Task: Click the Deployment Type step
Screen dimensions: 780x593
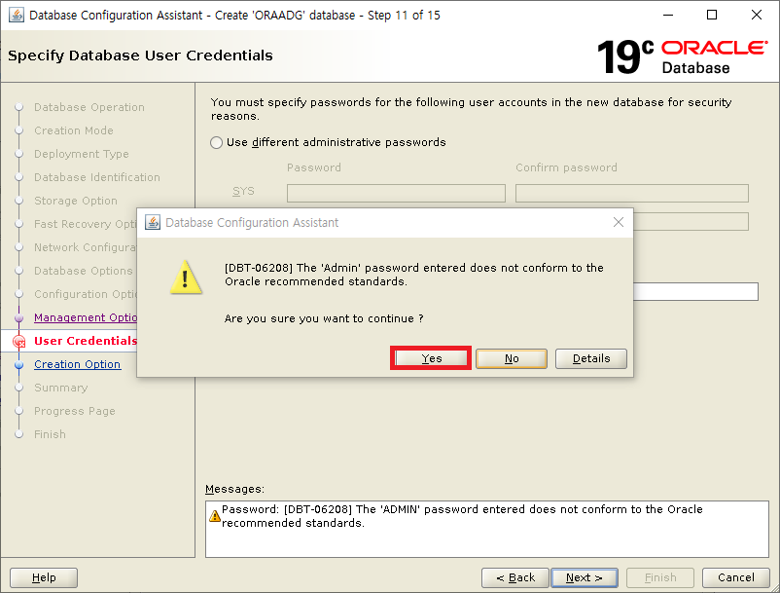Action: pyautogui.click(x=81, y=155)
